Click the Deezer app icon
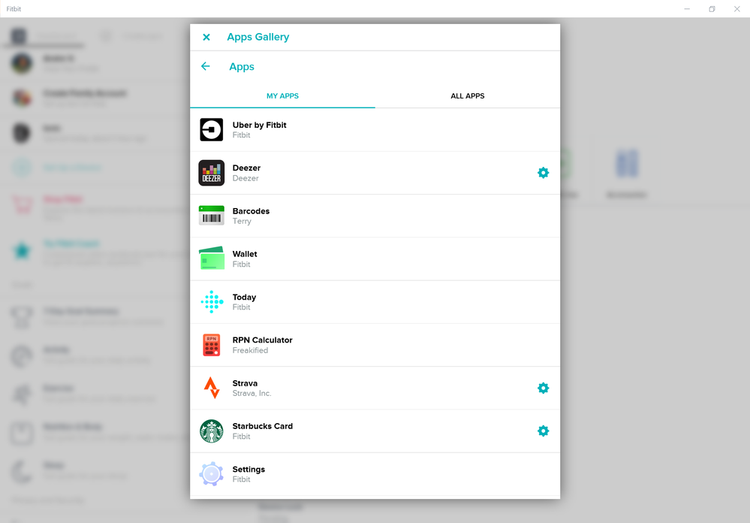The height and width of the screenshot is (523, 750). (212, 173)
